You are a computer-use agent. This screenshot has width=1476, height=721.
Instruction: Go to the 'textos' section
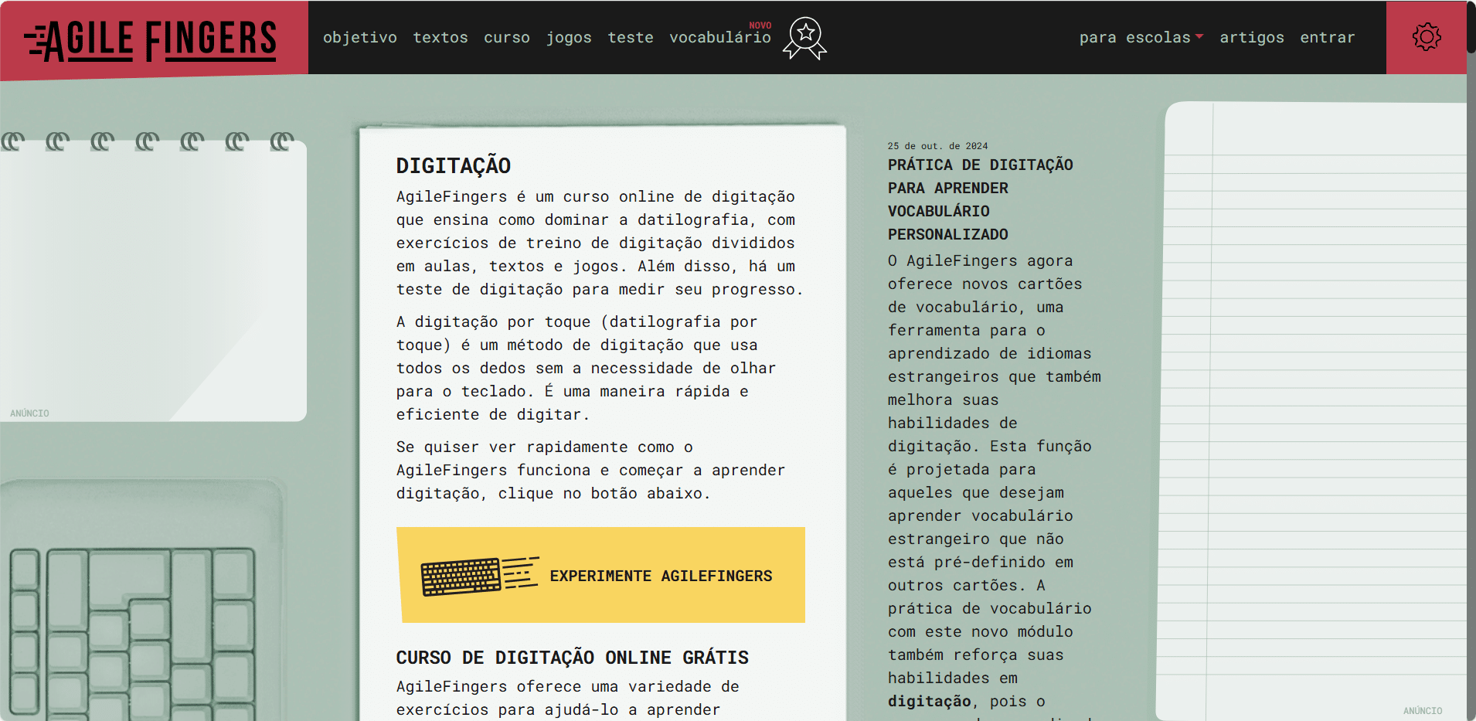[440, 37]
